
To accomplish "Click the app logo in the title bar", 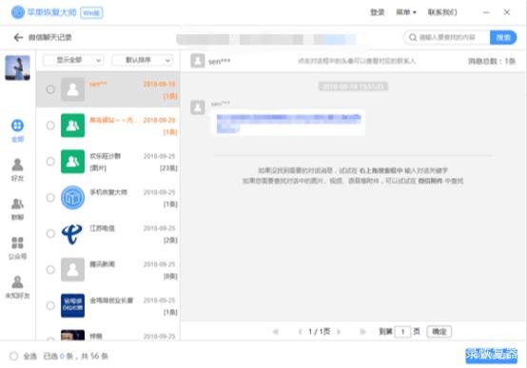I will [x=18, y=12].
